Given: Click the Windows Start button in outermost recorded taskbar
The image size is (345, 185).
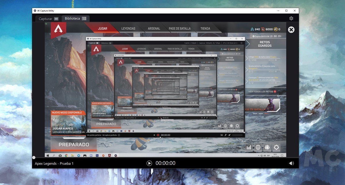Looking at the screenshot, I should (x=48, y=155).
